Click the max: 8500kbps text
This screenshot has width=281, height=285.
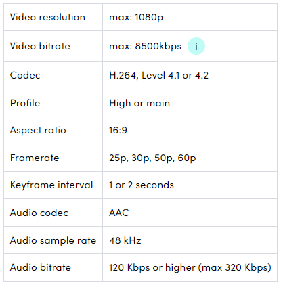pyautogui.click(x=145, y=46)
